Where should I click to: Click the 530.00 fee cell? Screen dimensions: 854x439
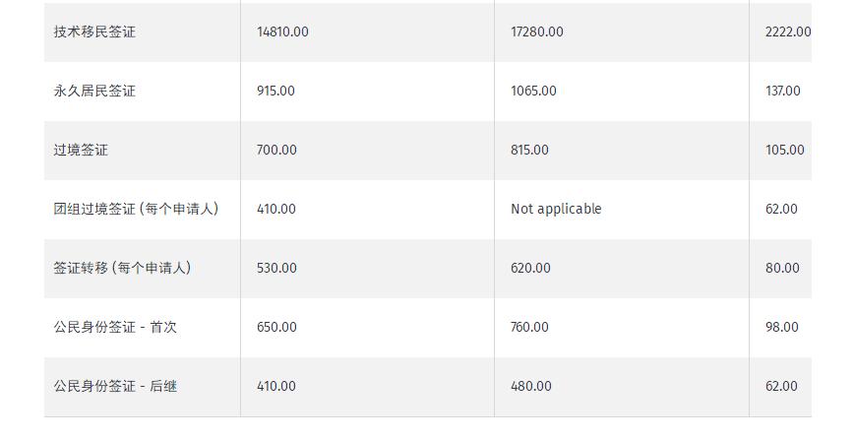tap(276, 268)
